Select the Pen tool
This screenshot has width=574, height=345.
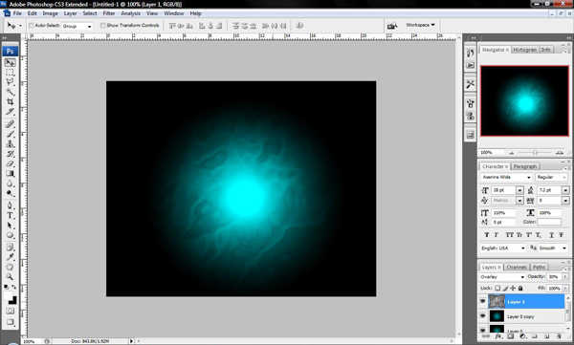tap(10, 205)
